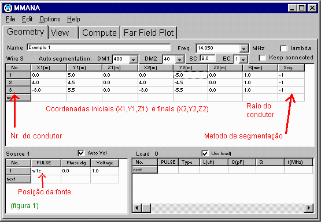Click the Z2(m) column header
The height and width of the screenshot is (222, 321).
[x=226, y=67]
